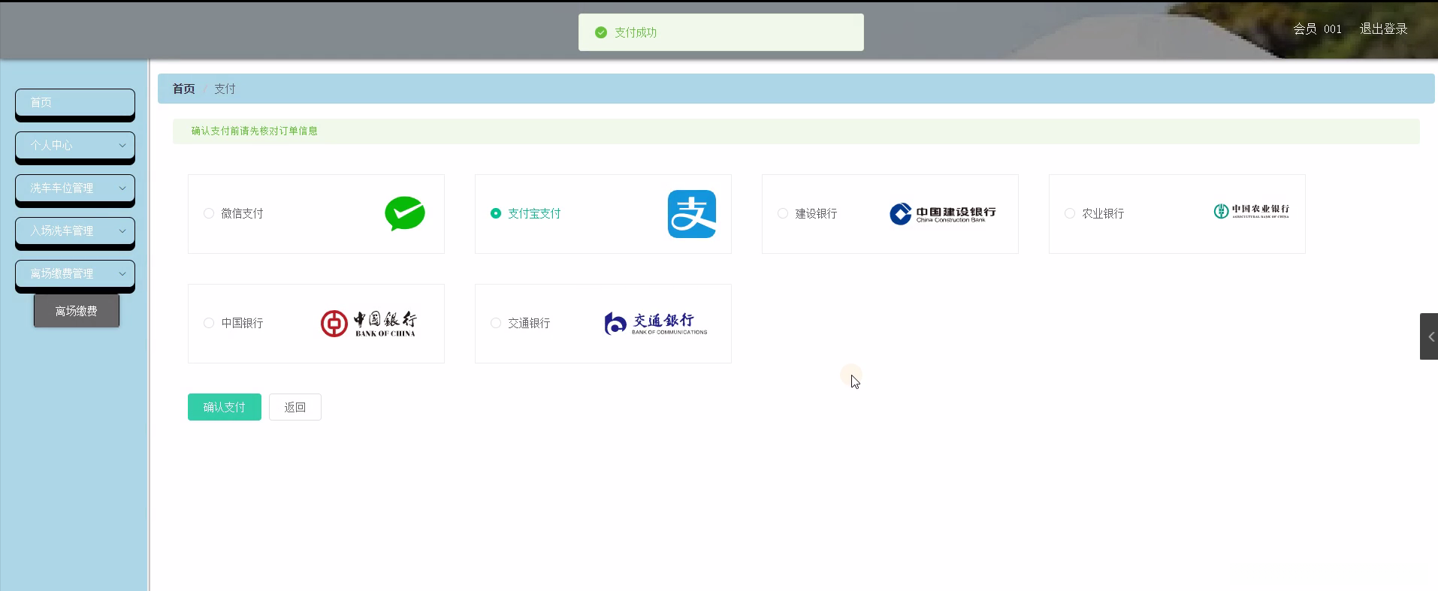Click the 中国银行 option label
This screenshot has width=1438, height=591.
[x=242, y=323]
